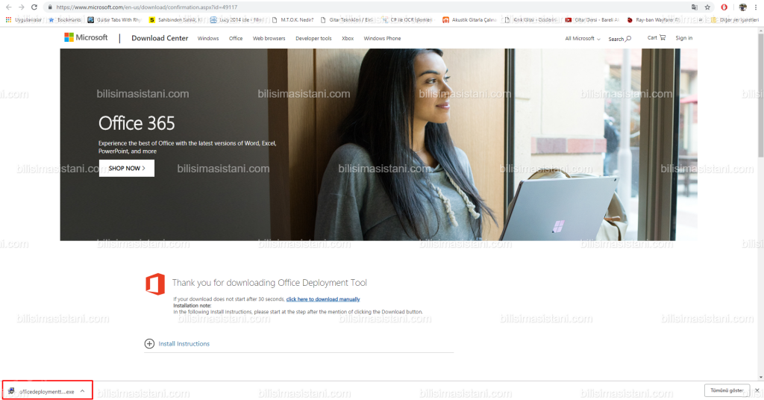Open the M.T.O.K. Nedir? bookmark
This screenshot has height=400, width=764.
coord(292,20)
